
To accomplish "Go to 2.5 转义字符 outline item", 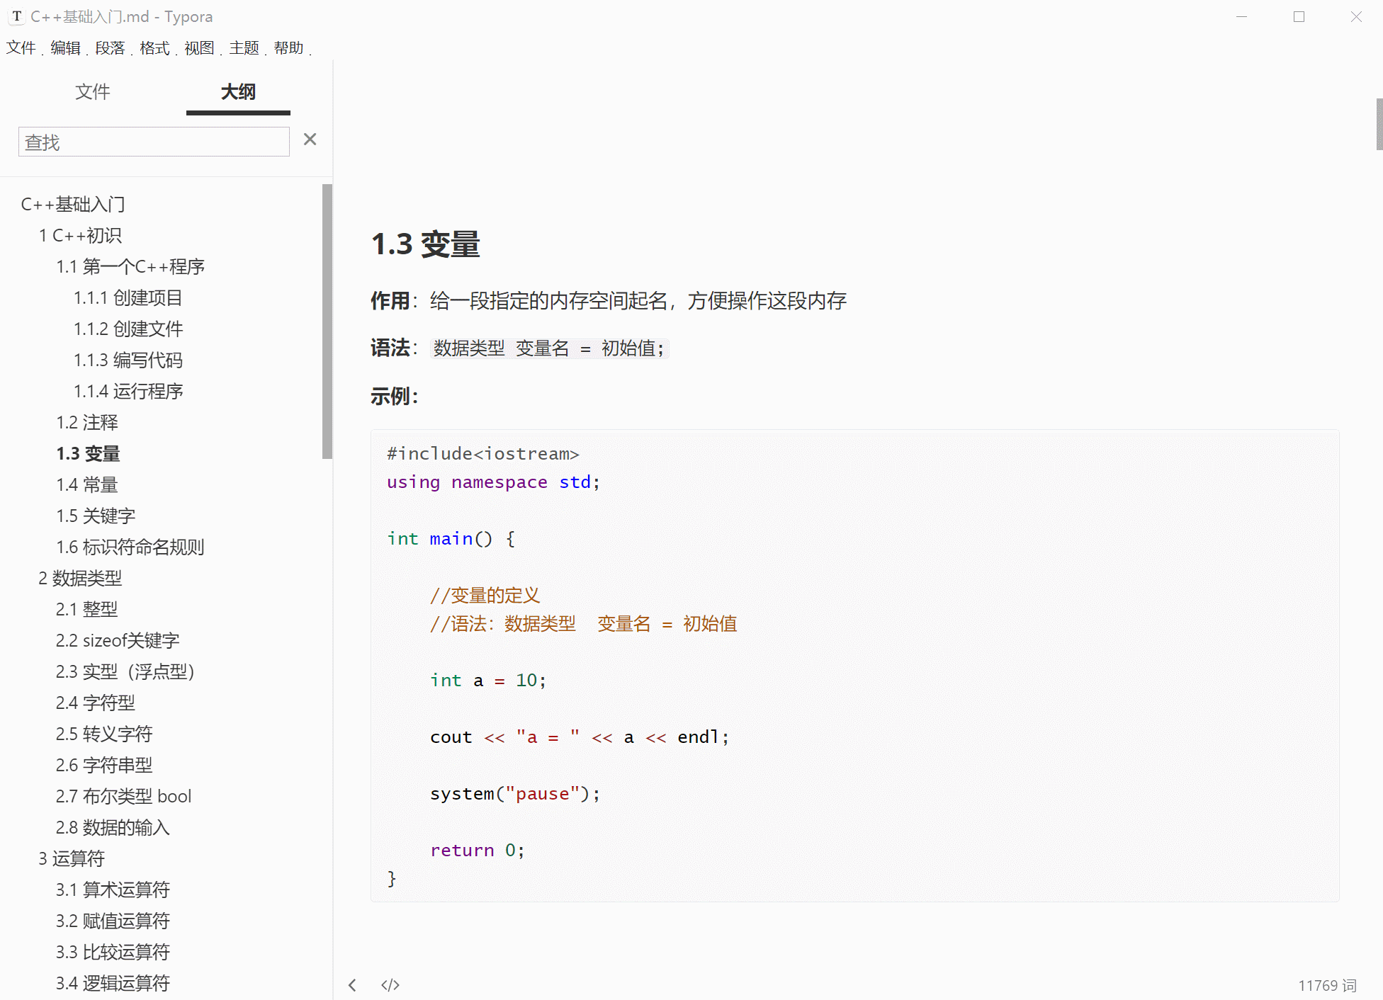I will click(104, 734).
